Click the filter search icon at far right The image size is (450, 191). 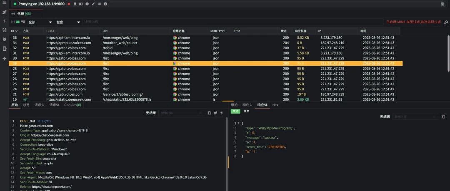pyautogui.click(x=446, y=22)
